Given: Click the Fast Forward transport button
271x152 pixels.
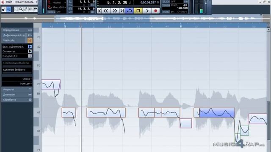Looking at the screenshot, I should point(115,11).
